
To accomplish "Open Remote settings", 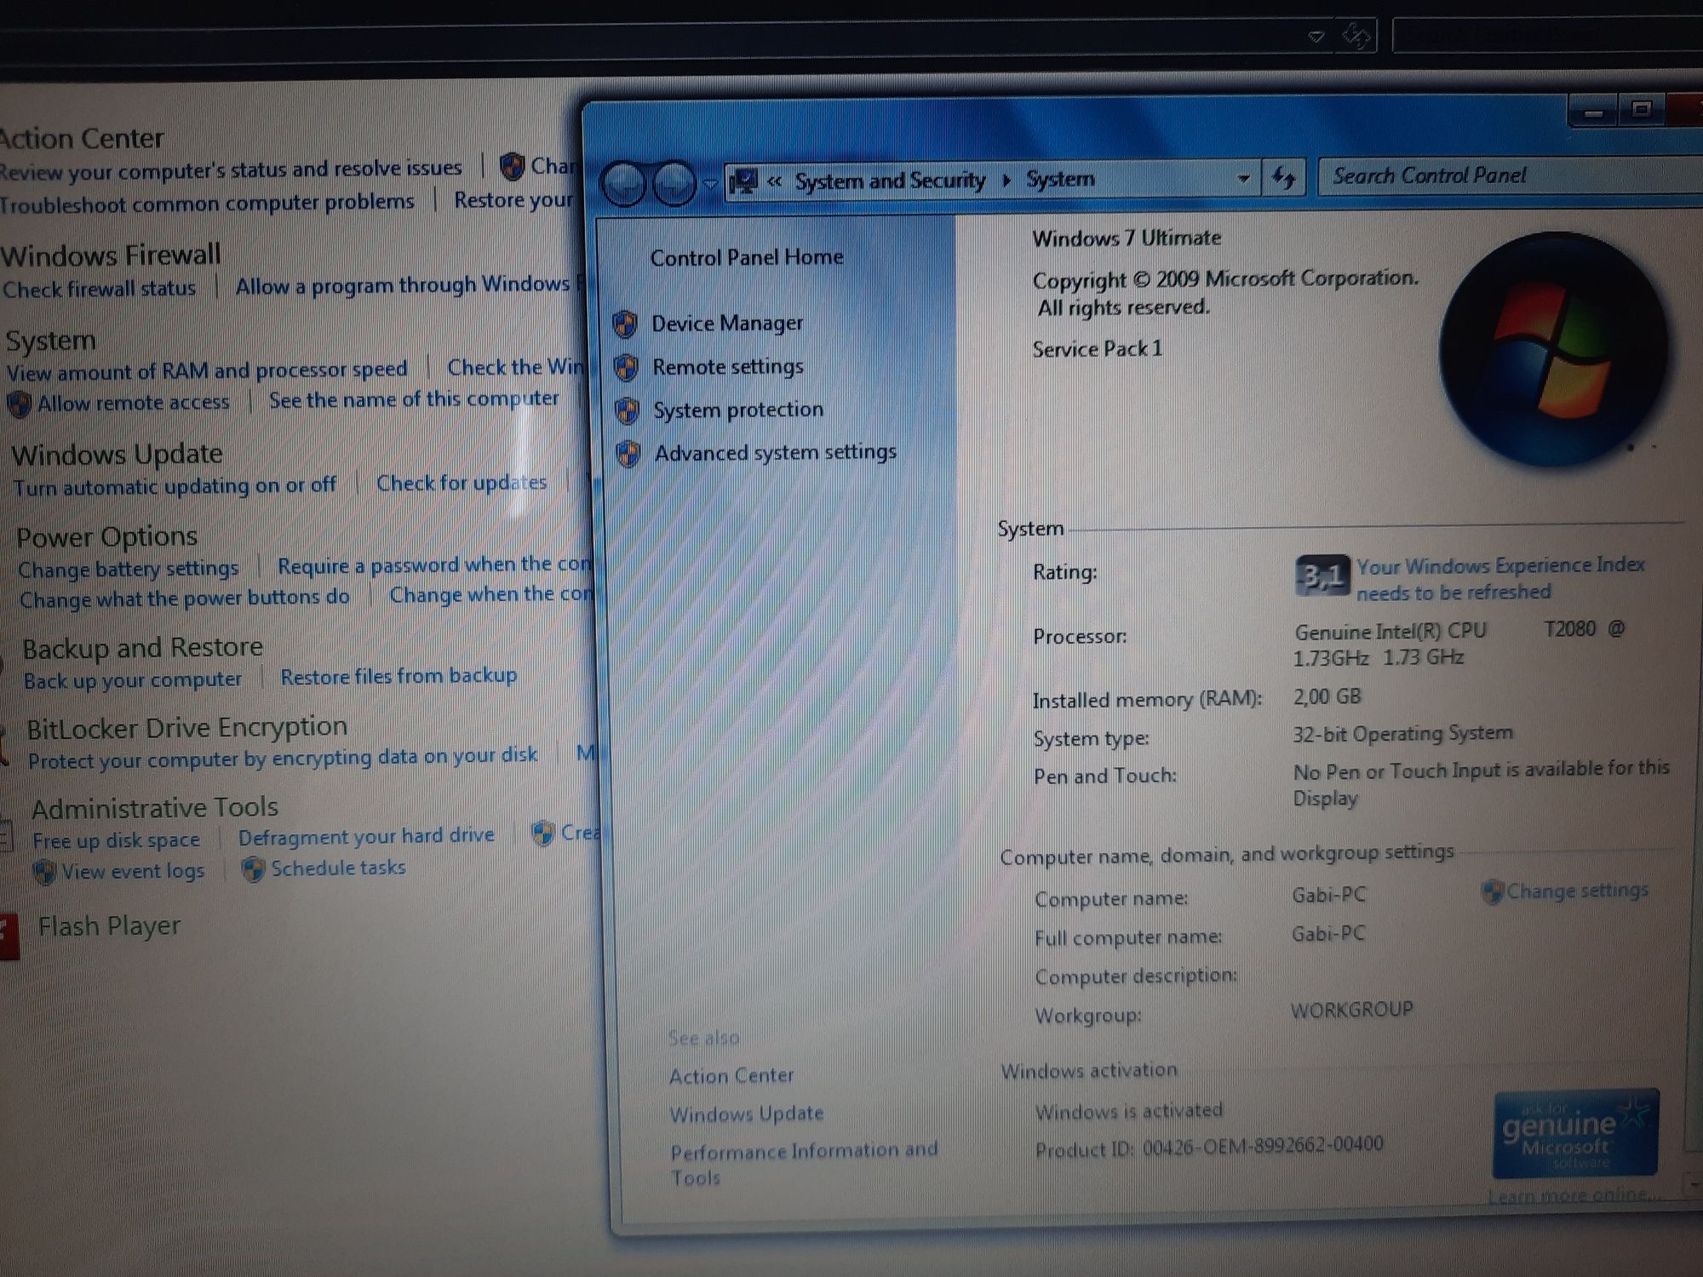I will 728,367.
